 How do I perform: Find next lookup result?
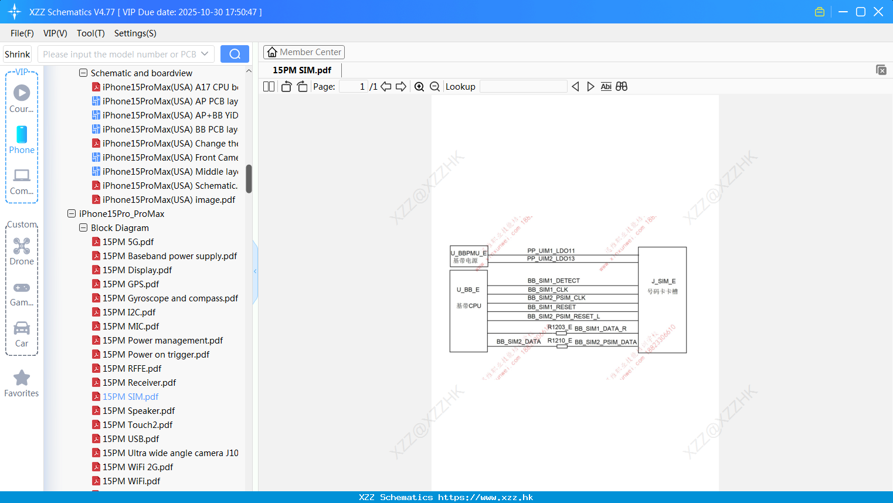590,86
